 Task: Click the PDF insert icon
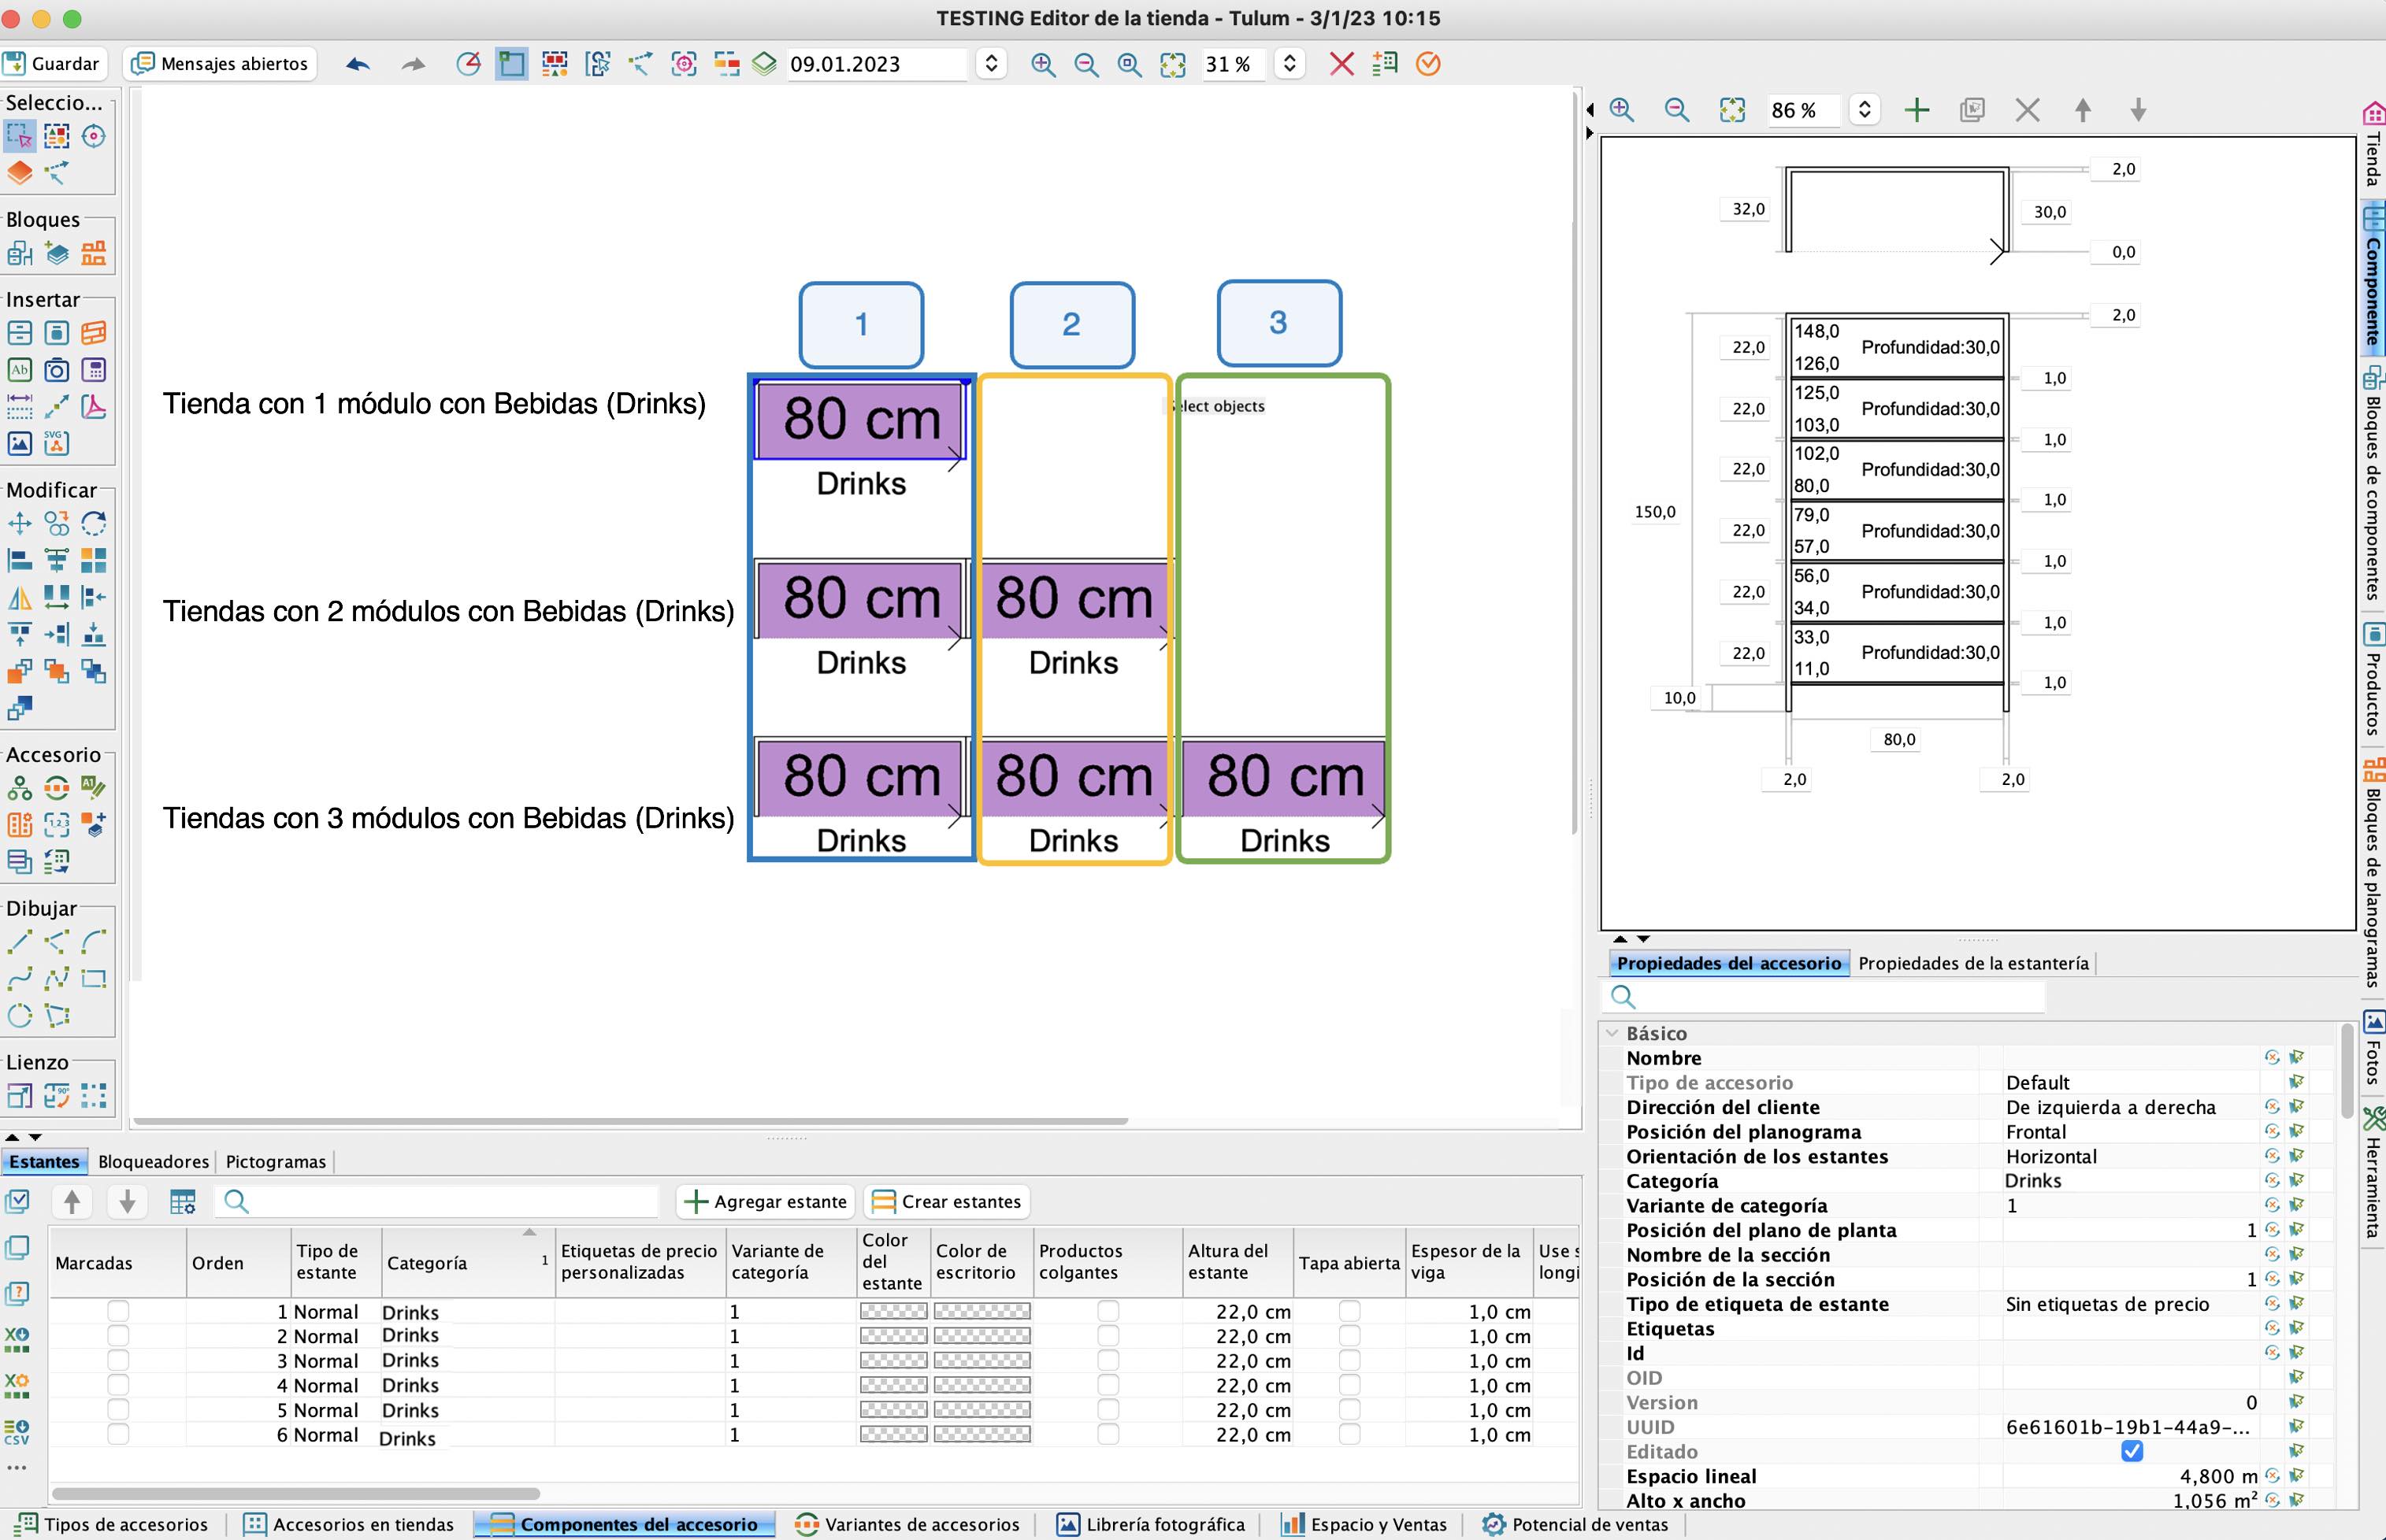coord(94,407)
